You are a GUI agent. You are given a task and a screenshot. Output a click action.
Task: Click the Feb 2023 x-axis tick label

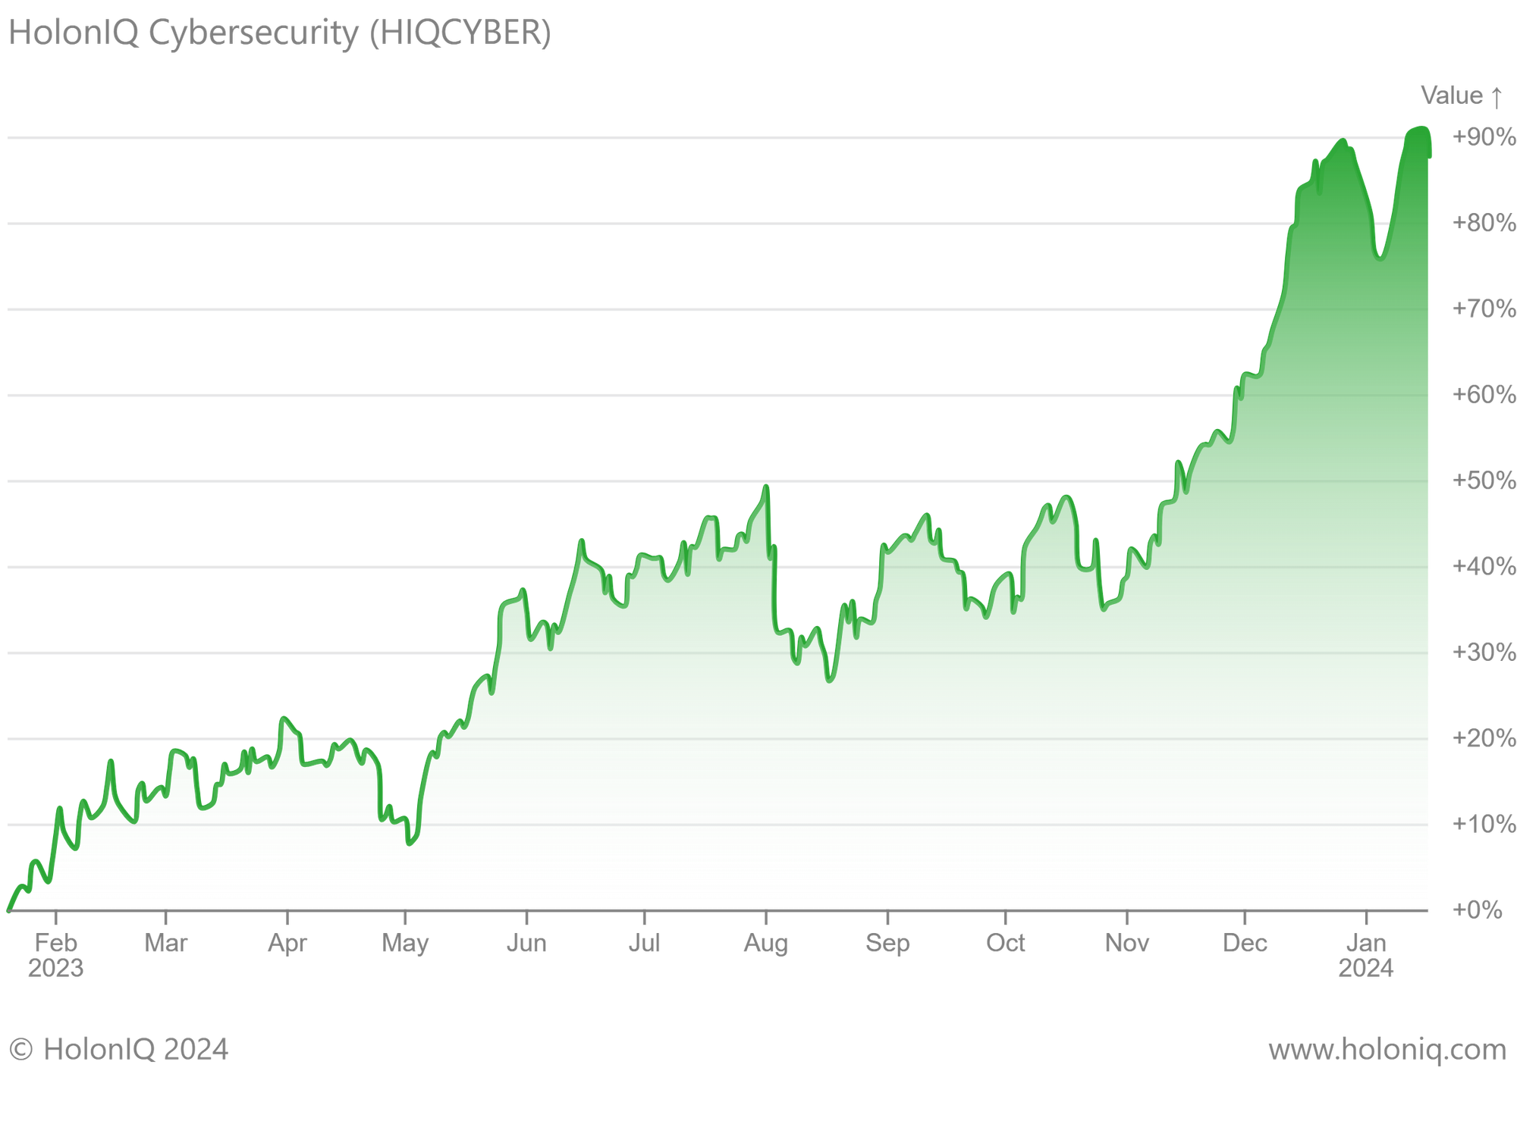(55, 955)
